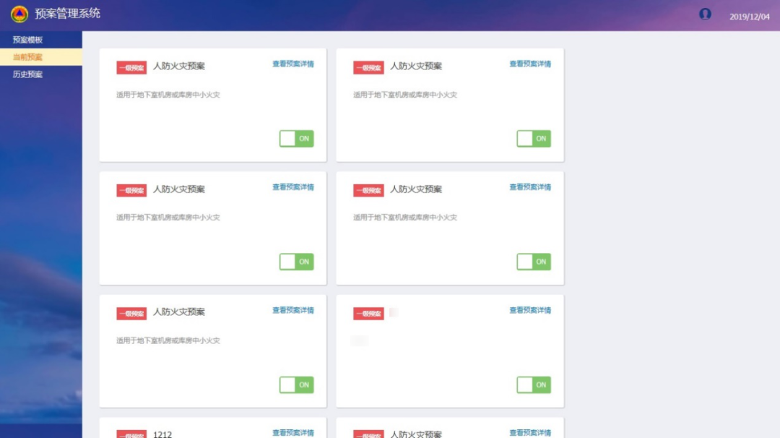
Task: Open the 预案模板 sidebar item
Action: 28,40
